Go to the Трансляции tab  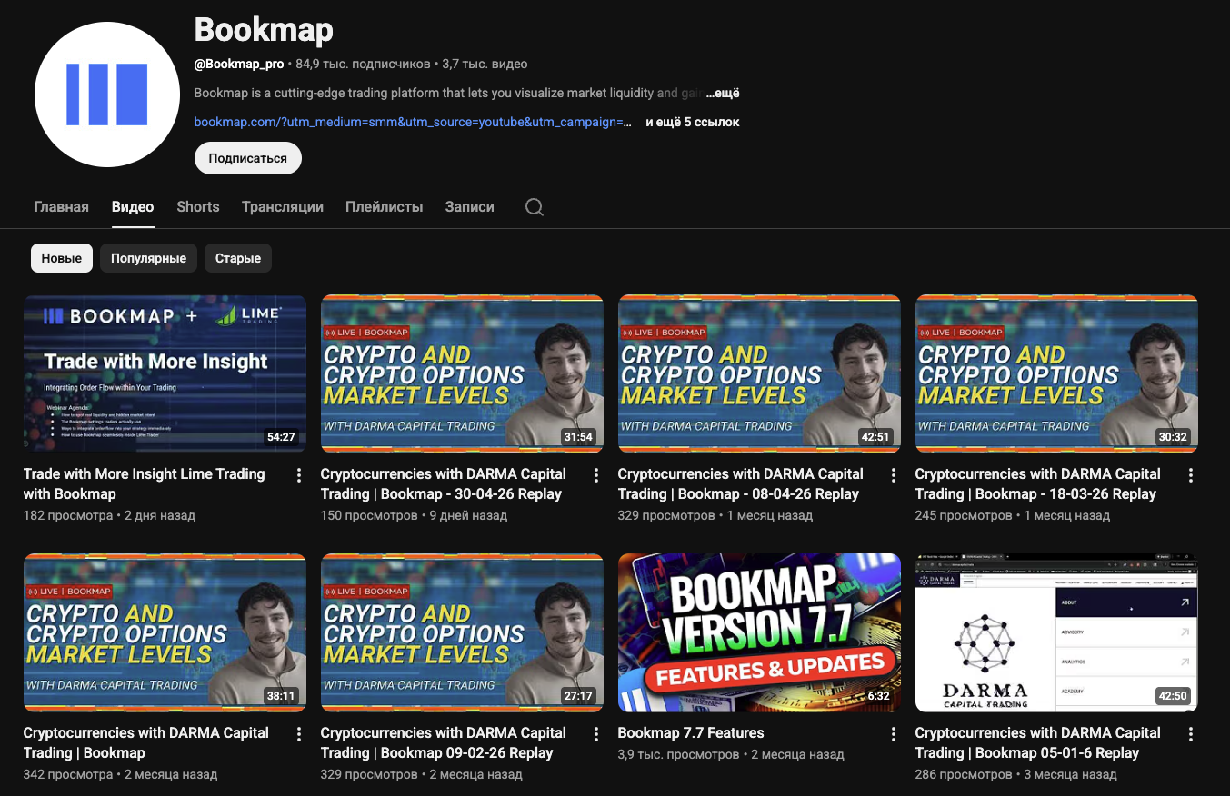tap(283, 206)
